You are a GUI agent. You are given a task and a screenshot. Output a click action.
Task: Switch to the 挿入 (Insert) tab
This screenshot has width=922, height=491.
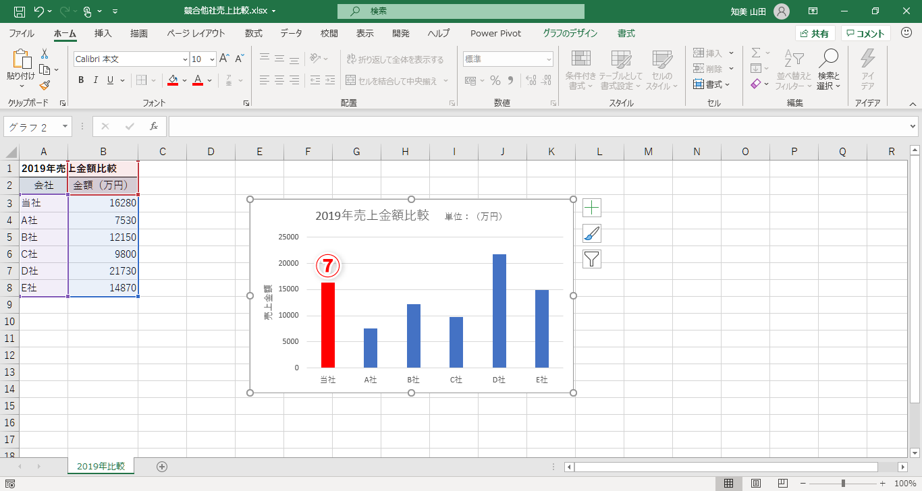(103, 33)
